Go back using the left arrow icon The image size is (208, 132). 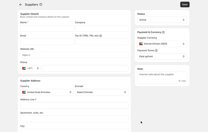[x=21, y=5]
